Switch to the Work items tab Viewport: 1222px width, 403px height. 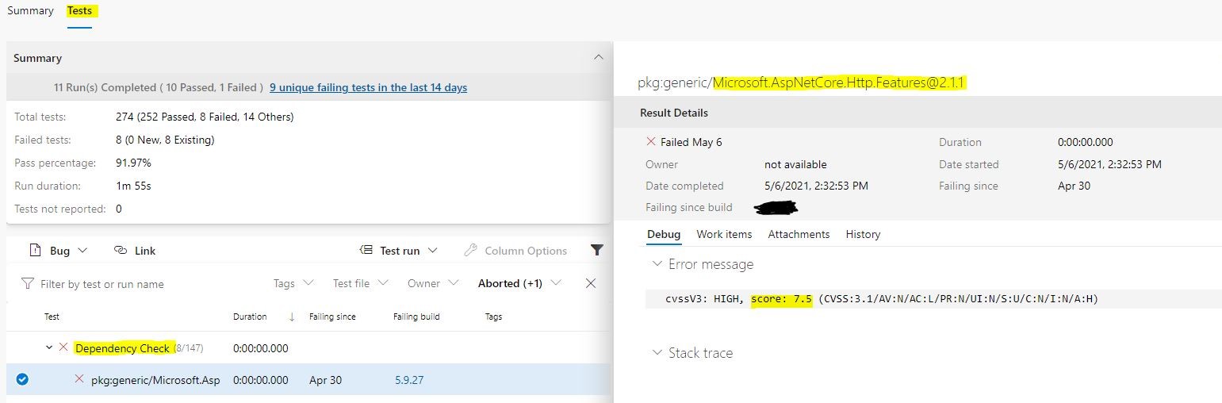click(x=724, y=234)
